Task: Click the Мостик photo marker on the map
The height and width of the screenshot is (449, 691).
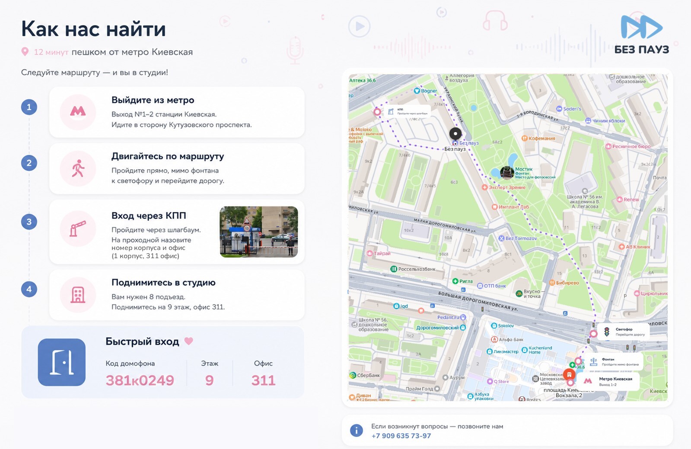Action: (507, 173)
